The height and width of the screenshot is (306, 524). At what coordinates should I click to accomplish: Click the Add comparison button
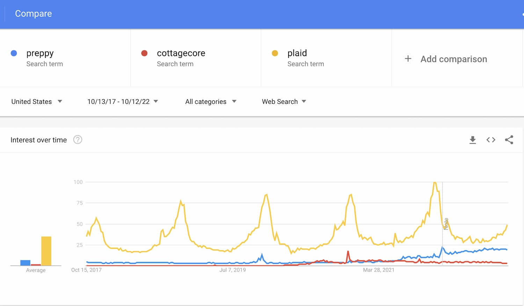[x=446, y=59]
